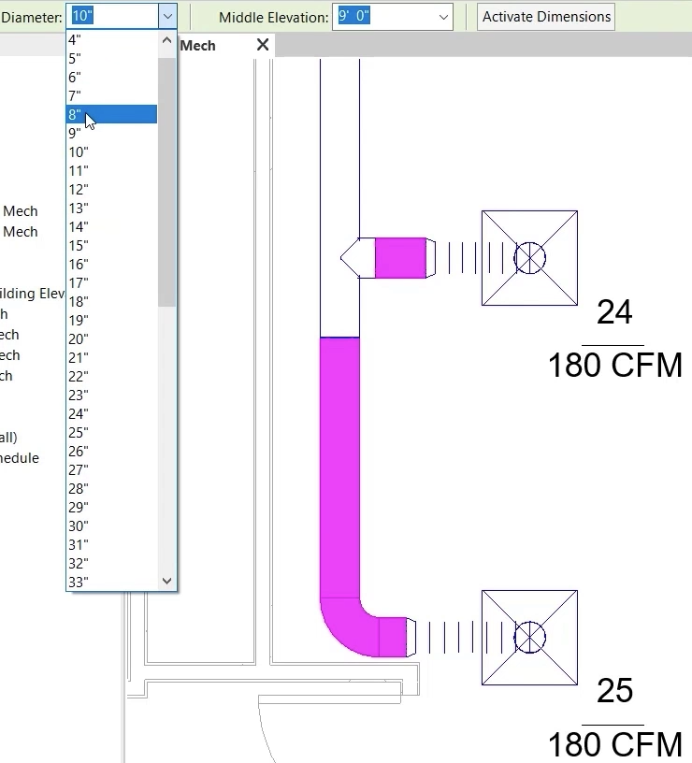Click the 180 CFM tag under 25
Image resolution: width=692 pixels, height=763 pixels.
click(x=615, y=744)
